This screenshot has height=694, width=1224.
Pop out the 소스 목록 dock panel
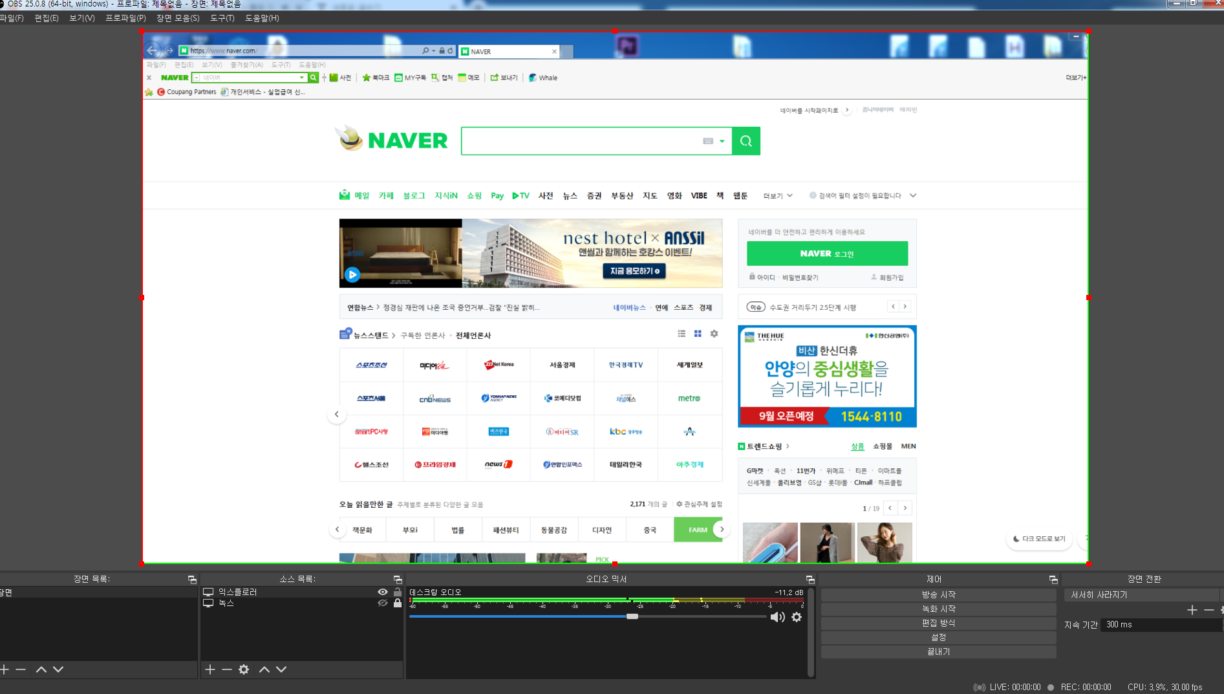click(398, 580)
